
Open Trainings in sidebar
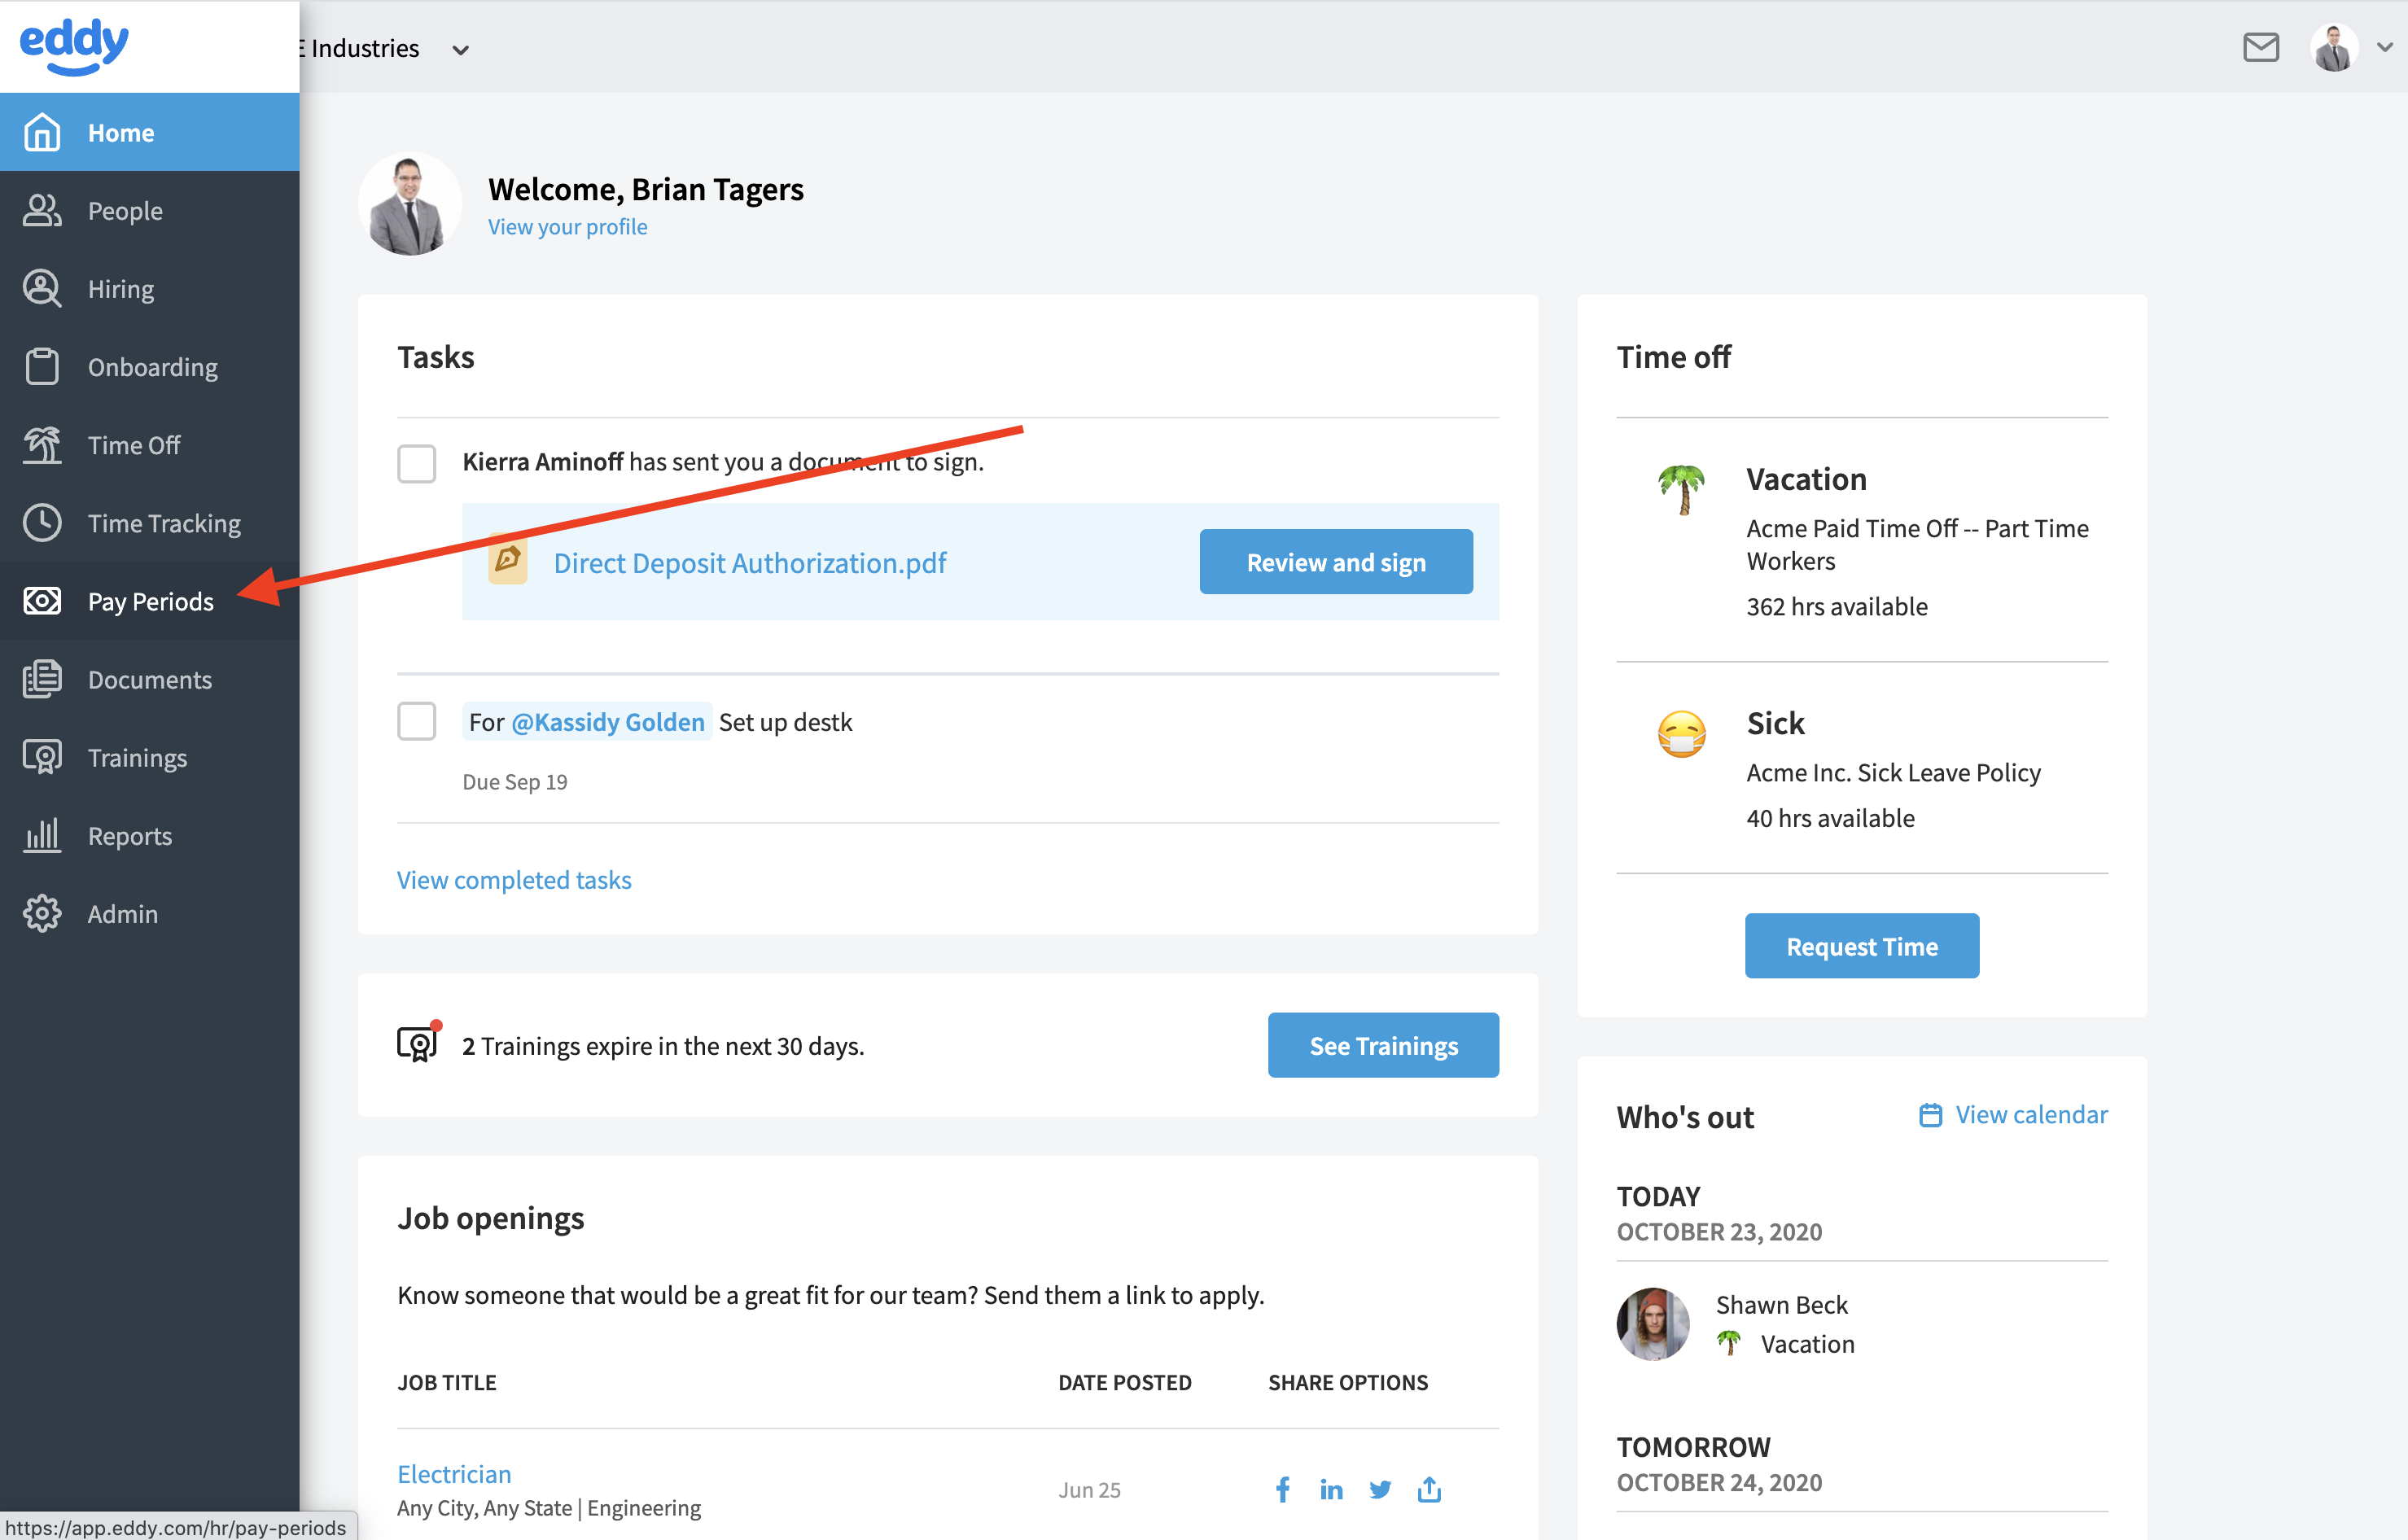click(150, 757)
